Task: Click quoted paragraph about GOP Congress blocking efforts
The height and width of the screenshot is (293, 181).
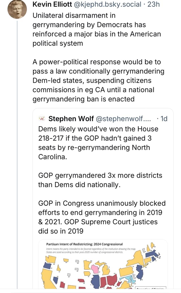Action: pos(102,217)
